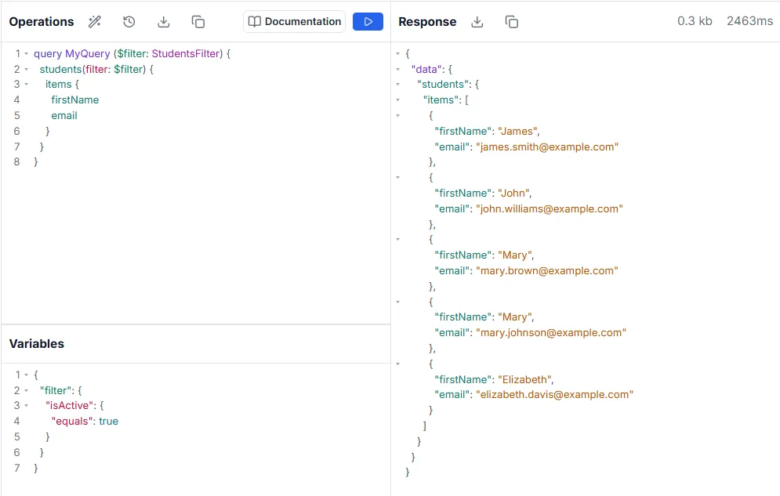Click the firstName field in query editor
This screenshot has width=780, height=496.
click(x=75, y=100)
